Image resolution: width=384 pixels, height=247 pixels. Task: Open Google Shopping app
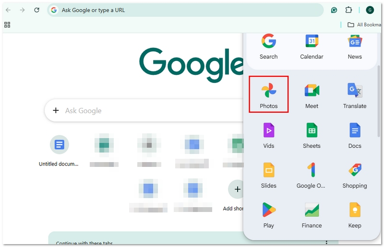[355, 175]
